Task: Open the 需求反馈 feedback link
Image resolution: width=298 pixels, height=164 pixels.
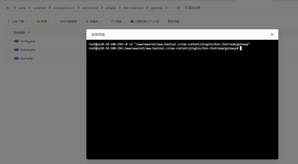Action: 192,8
